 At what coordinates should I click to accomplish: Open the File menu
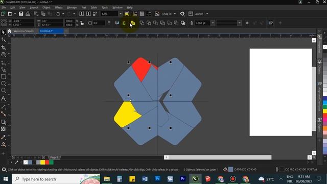4,8
